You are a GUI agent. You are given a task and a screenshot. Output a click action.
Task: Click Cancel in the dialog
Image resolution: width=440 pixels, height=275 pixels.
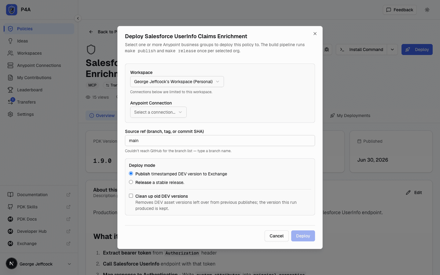coord(277,236)
